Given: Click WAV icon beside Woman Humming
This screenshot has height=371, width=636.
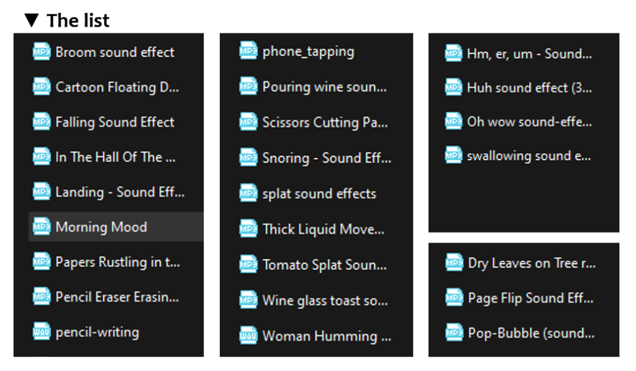Looking at the screenshot, I should pyautogui.click(x=248, y=336).
